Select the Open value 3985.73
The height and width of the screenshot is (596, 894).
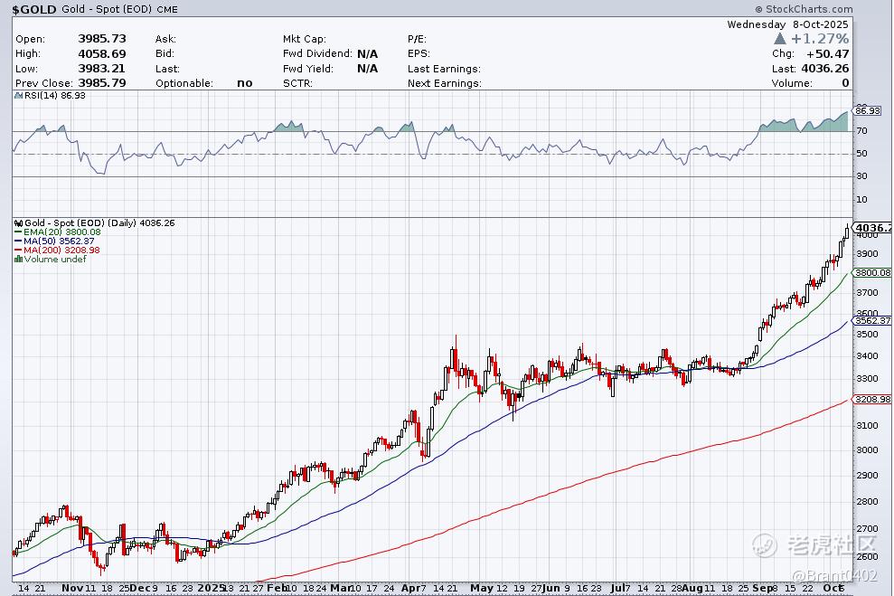tap(102, 39)
